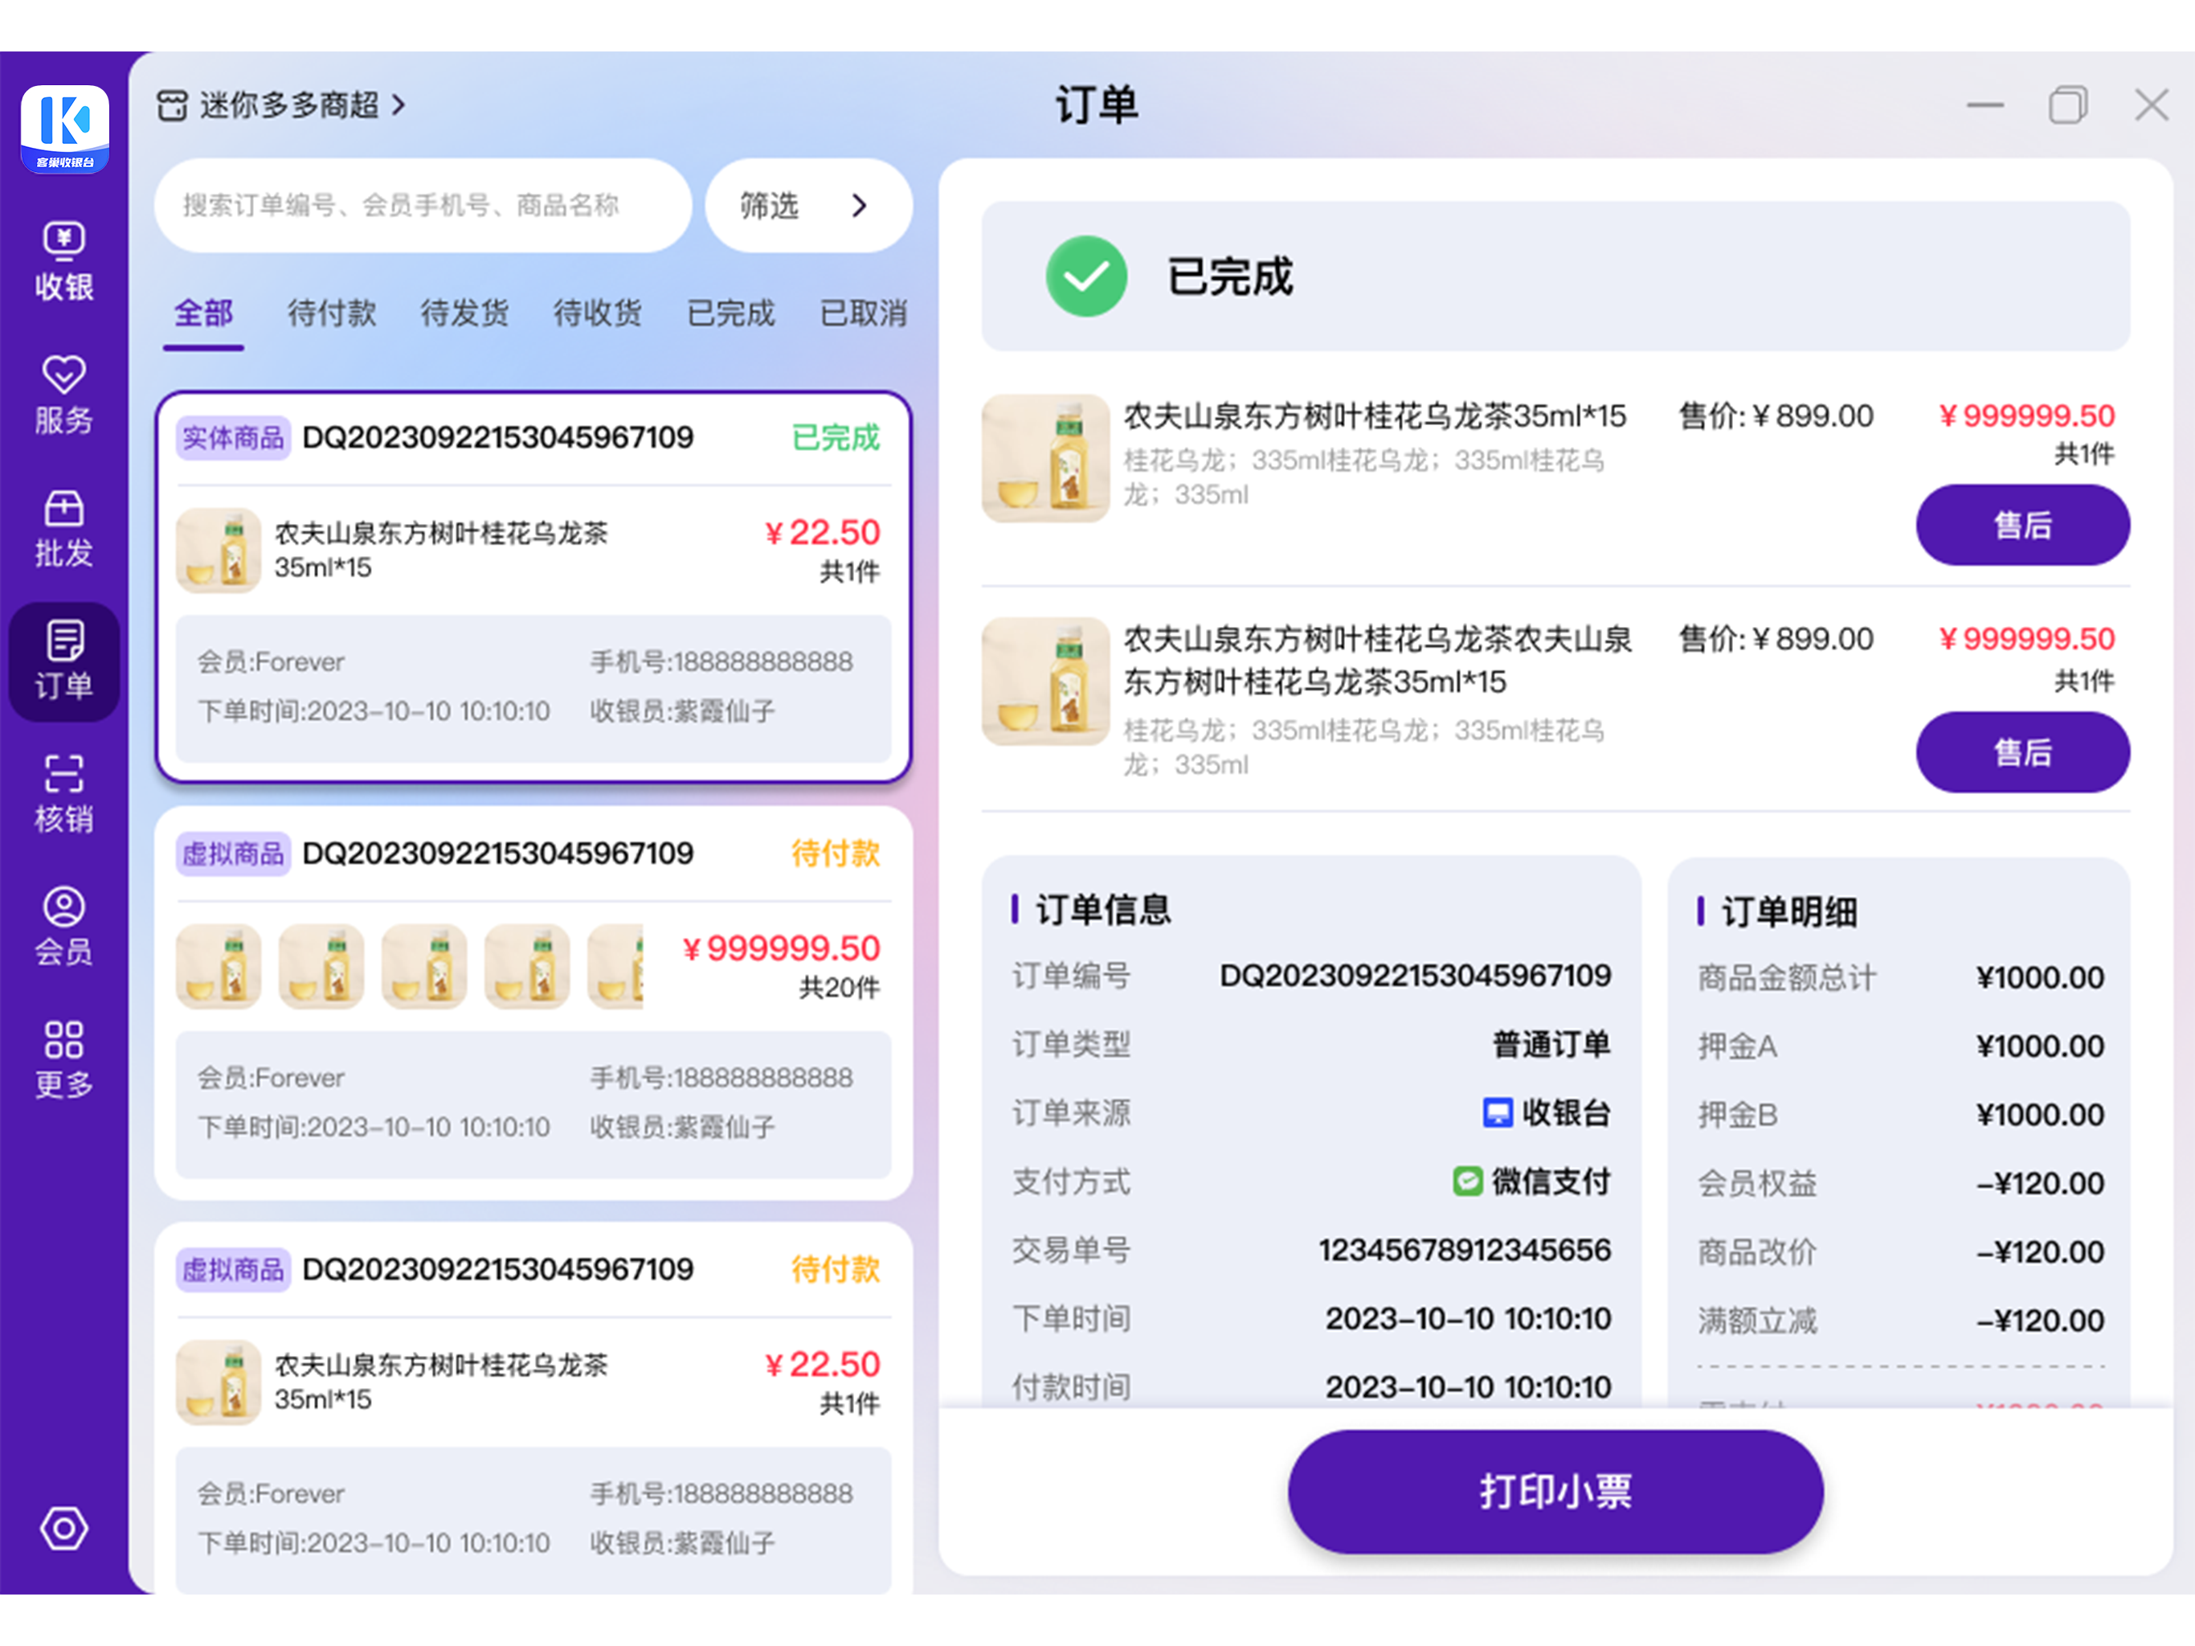Viewport: 2195px width, 1646px height.
Task: Click the 会员权益 discount row
Action: pyautogui.click(x=1900, y=1183)
